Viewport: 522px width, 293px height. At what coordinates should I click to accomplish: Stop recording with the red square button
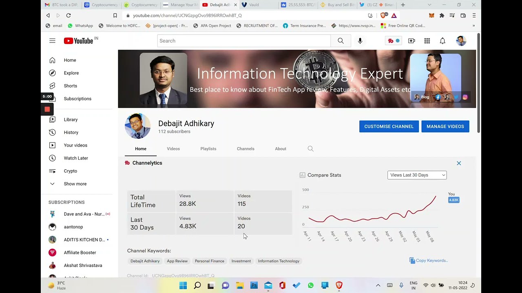(47, 109)
